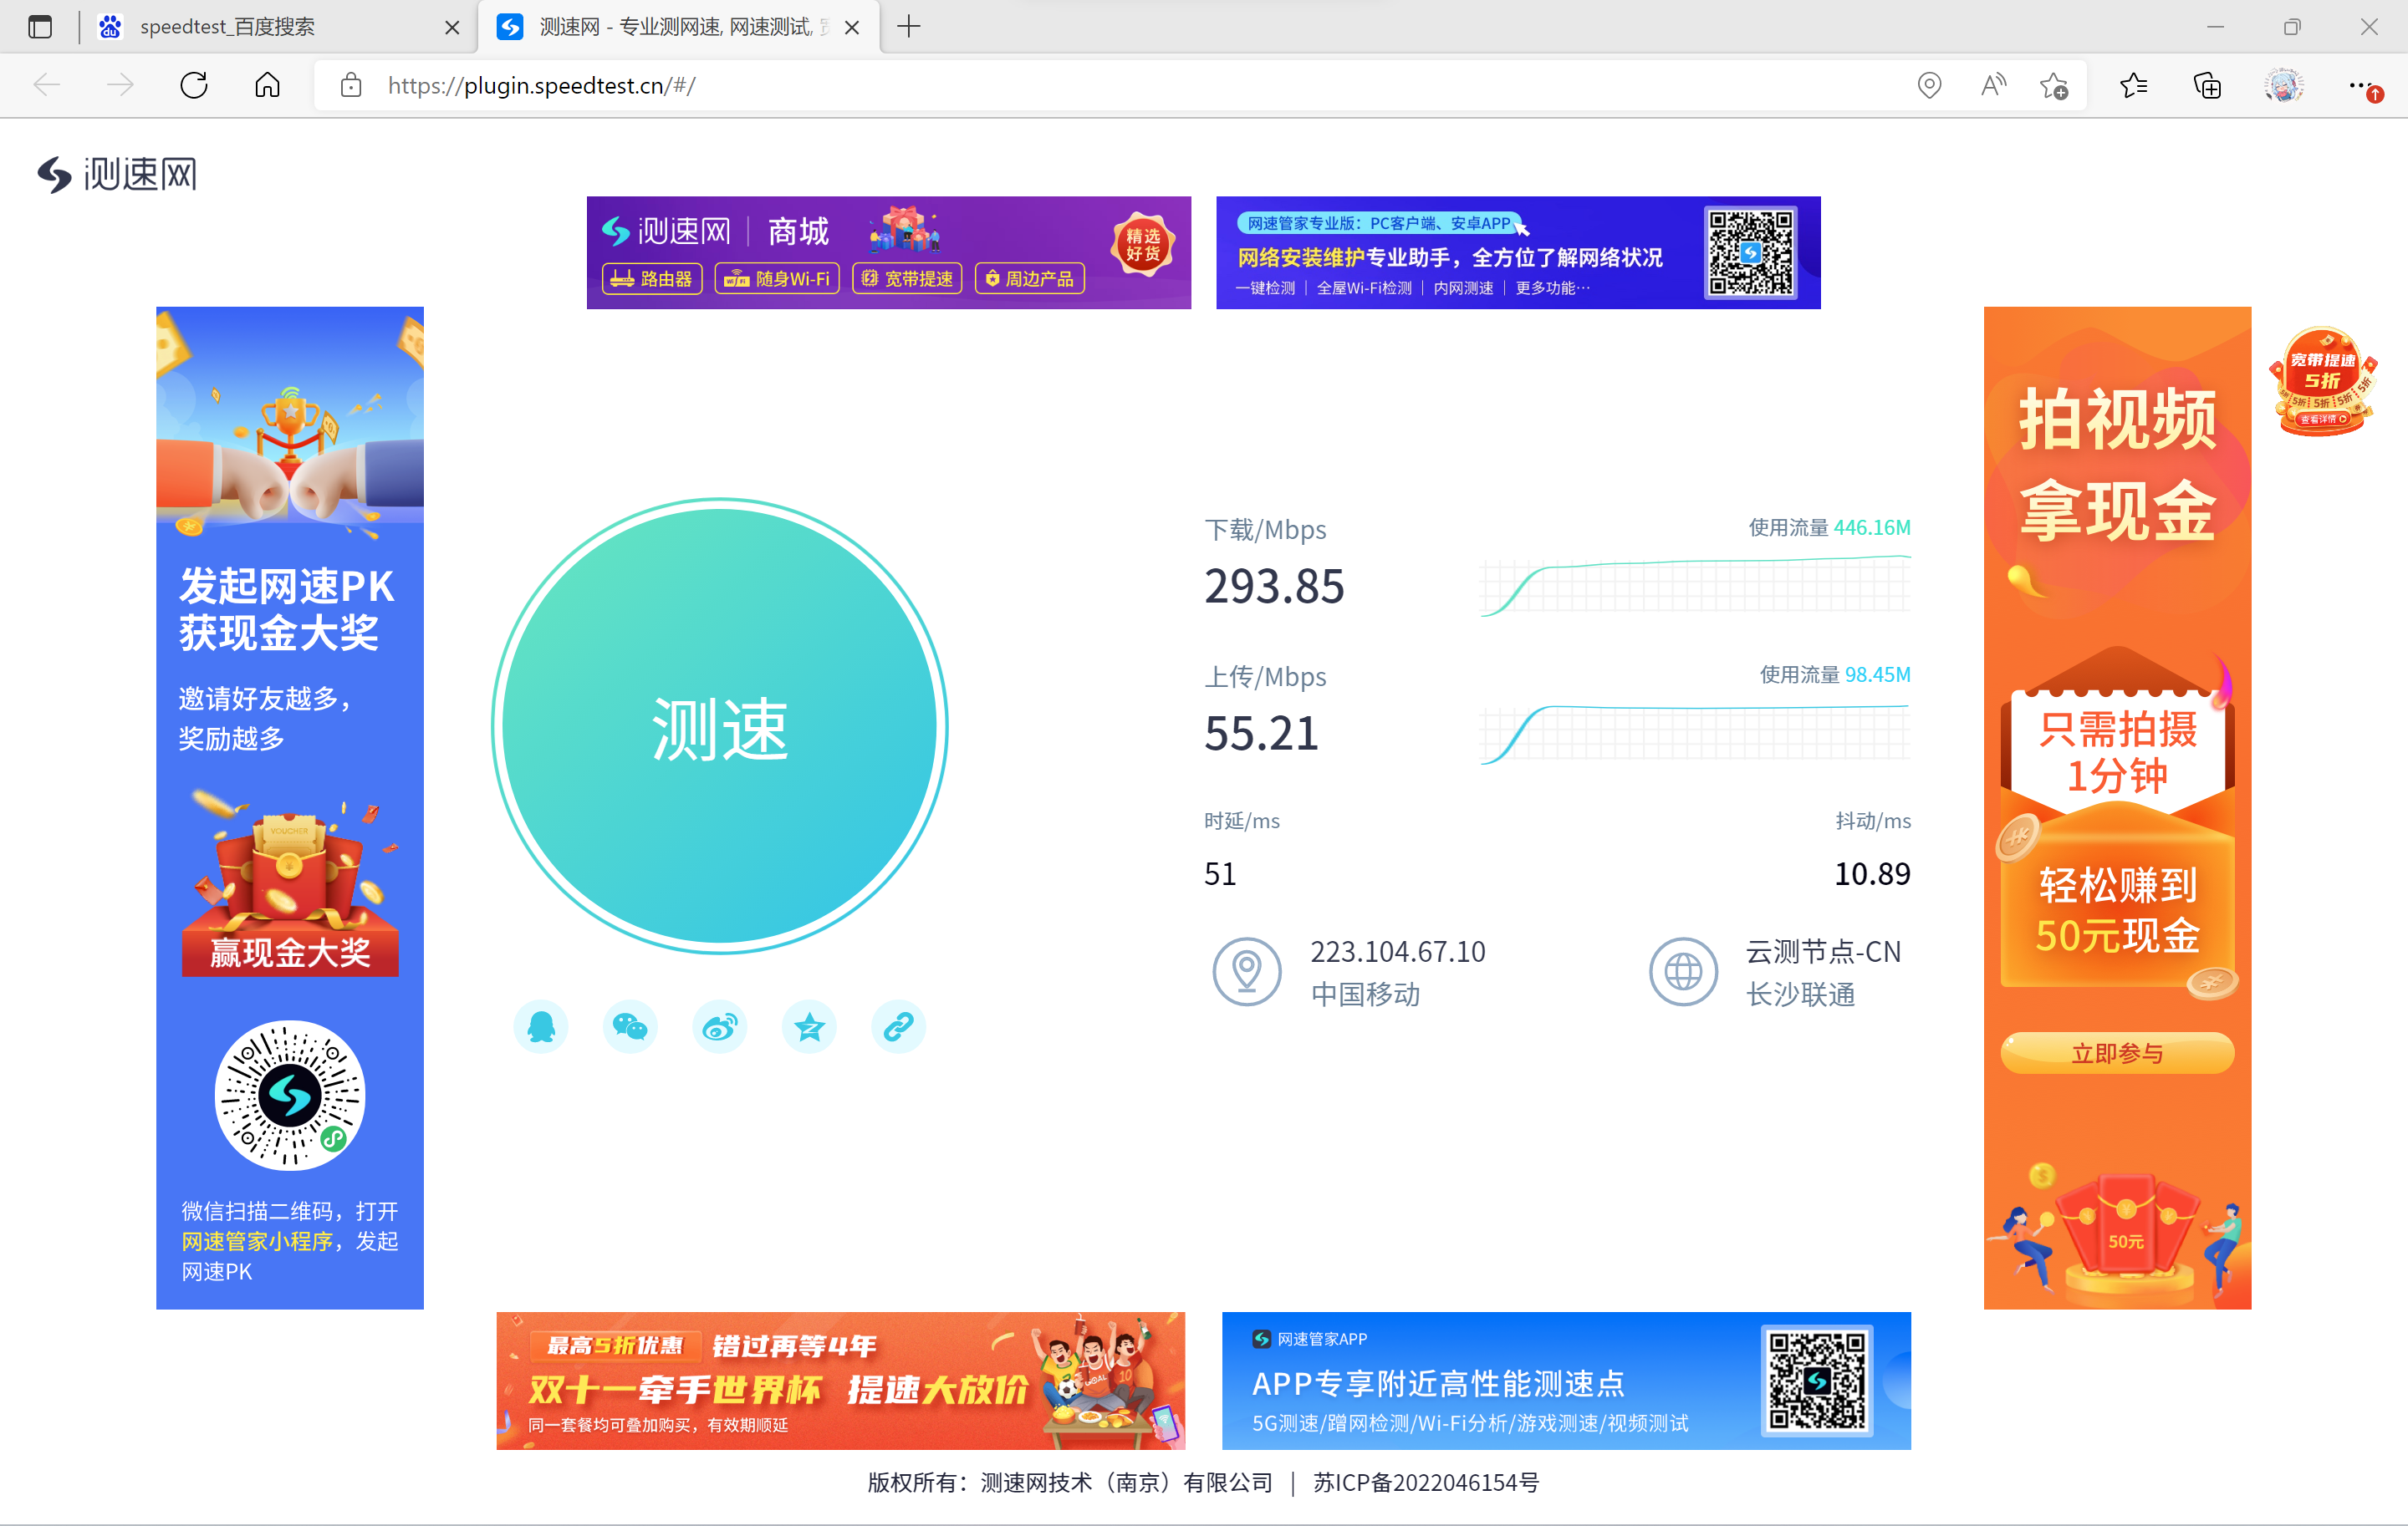
Task: Select the download value 293.85
Action: click(1274, 587)
